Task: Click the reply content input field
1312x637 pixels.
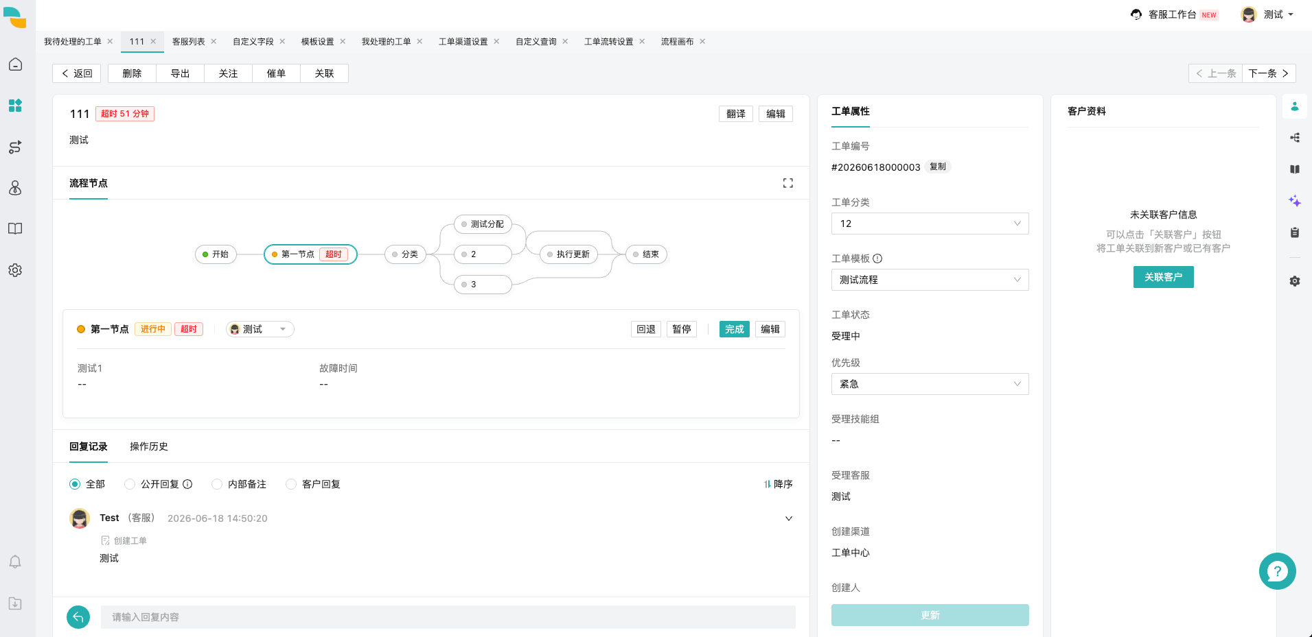Action: pos(448,617)
